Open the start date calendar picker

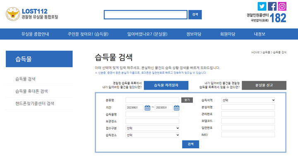coord(147,108)
